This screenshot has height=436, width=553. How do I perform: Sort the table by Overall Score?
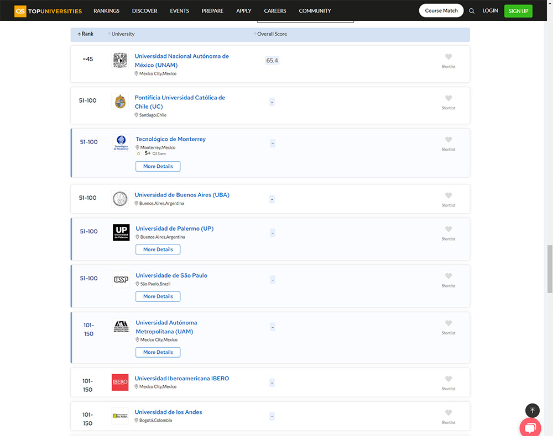[x=270, y=34]
